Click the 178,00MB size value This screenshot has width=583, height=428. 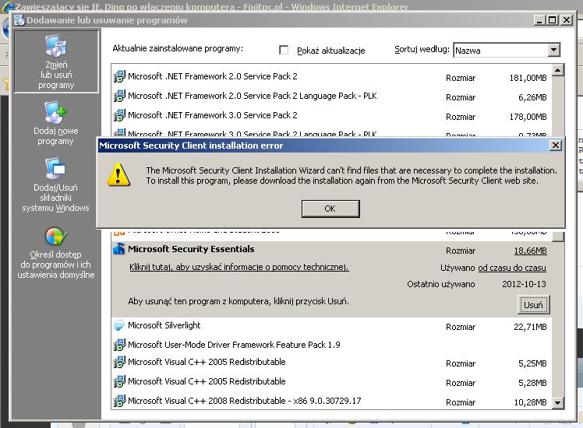tap(528, 117)
